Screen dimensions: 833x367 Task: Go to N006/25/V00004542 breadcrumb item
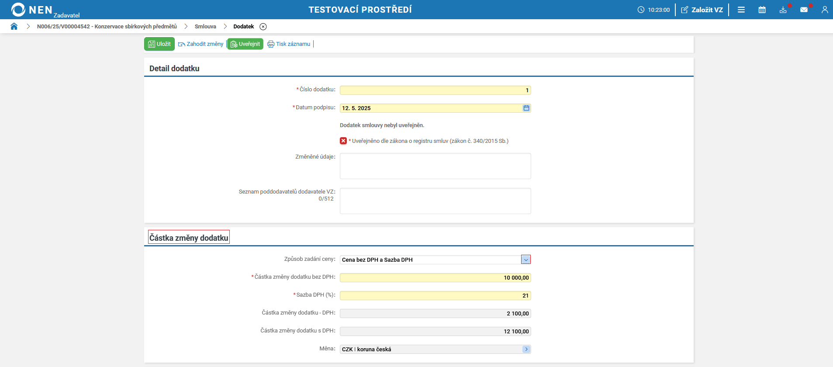107,27
